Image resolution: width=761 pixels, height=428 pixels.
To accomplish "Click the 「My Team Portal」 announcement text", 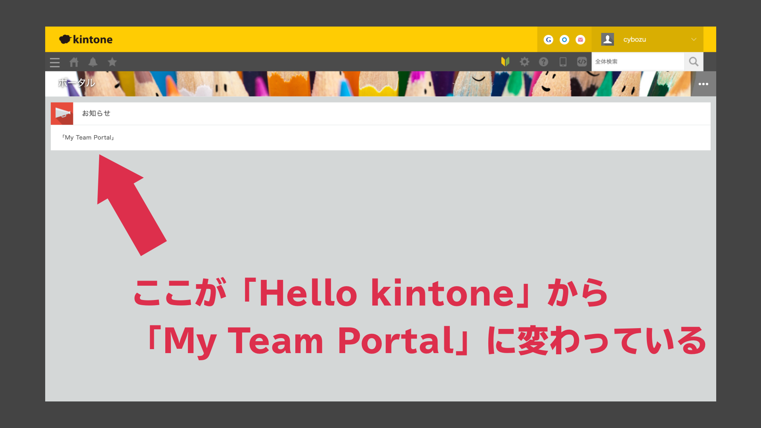I will tap(88, 138).
